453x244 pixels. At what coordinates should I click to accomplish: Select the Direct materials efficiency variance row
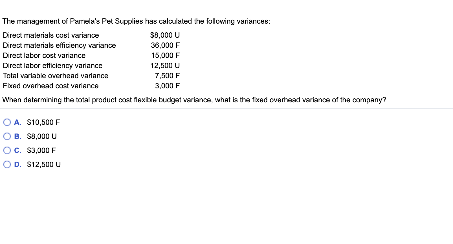click(x=59, y=45)
